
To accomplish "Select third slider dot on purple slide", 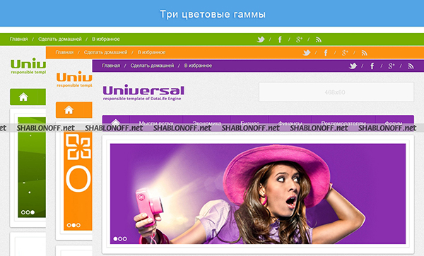I will (124, 239).
